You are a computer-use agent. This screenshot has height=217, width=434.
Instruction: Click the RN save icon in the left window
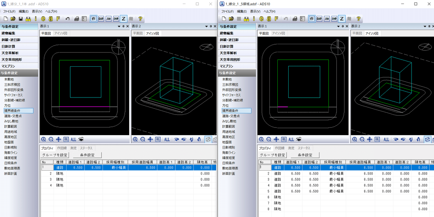point(28,18)
